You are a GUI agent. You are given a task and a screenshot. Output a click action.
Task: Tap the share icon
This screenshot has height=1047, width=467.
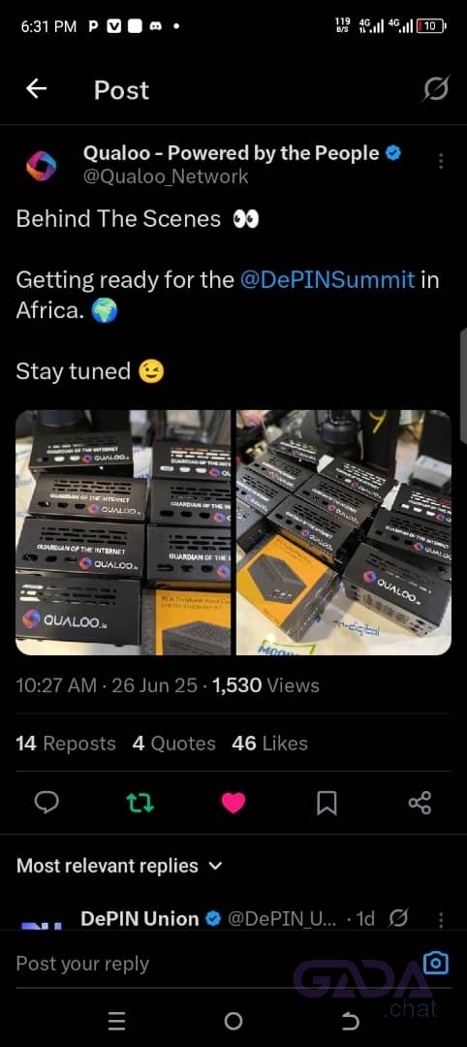point(420,802)
